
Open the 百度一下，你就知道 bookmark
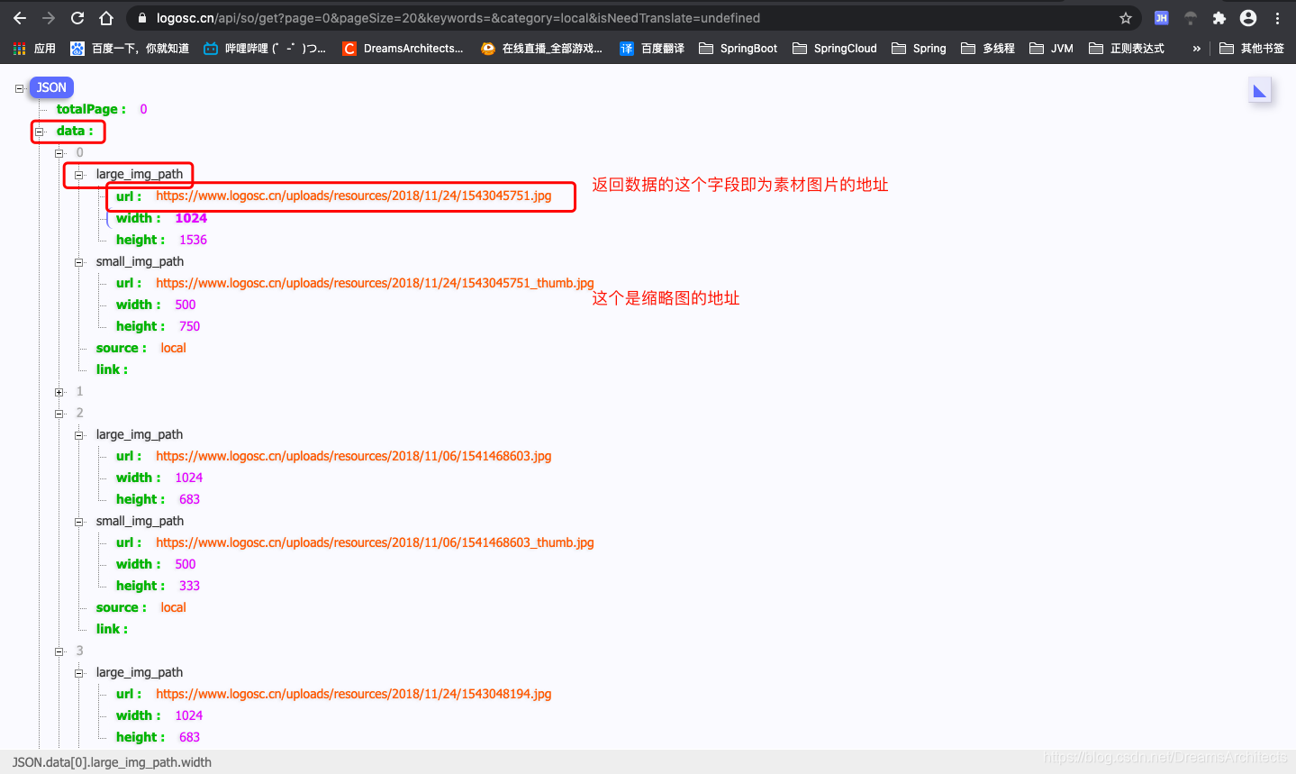[x=130, y=49]
